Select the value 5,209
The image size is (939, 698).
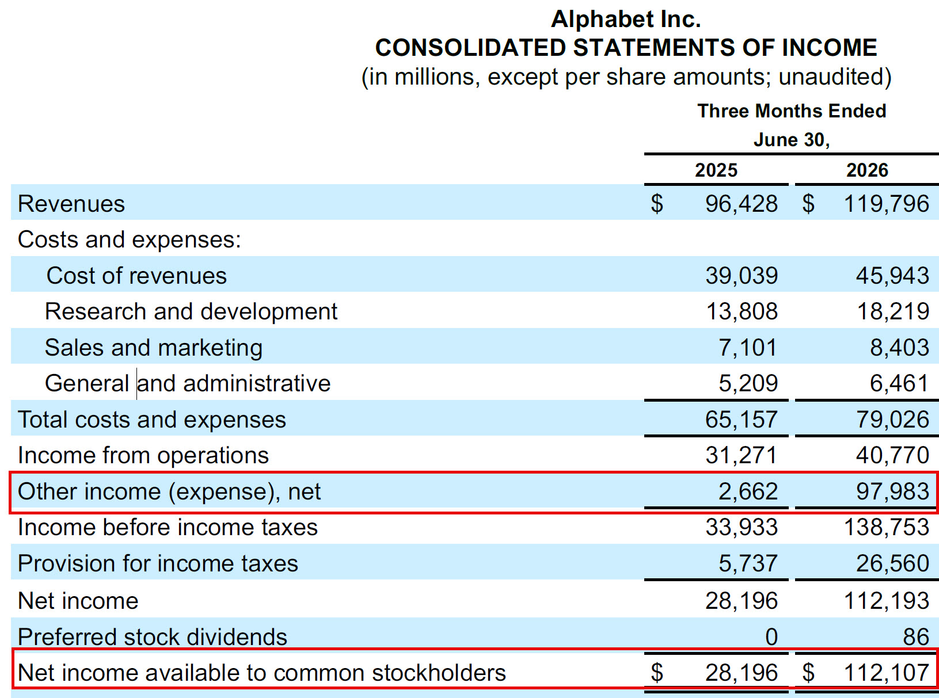(x=748, y=383)
